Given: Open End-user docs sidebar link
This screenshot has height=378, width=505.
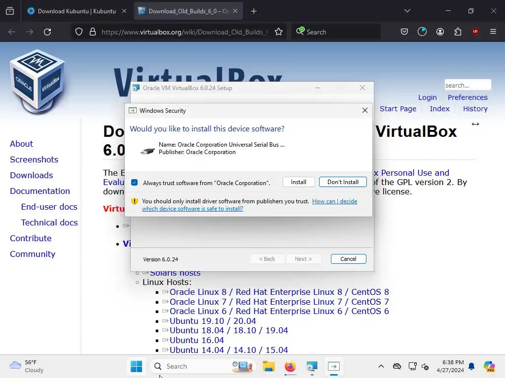Looking at the screenshot, I should pos(49,207).
